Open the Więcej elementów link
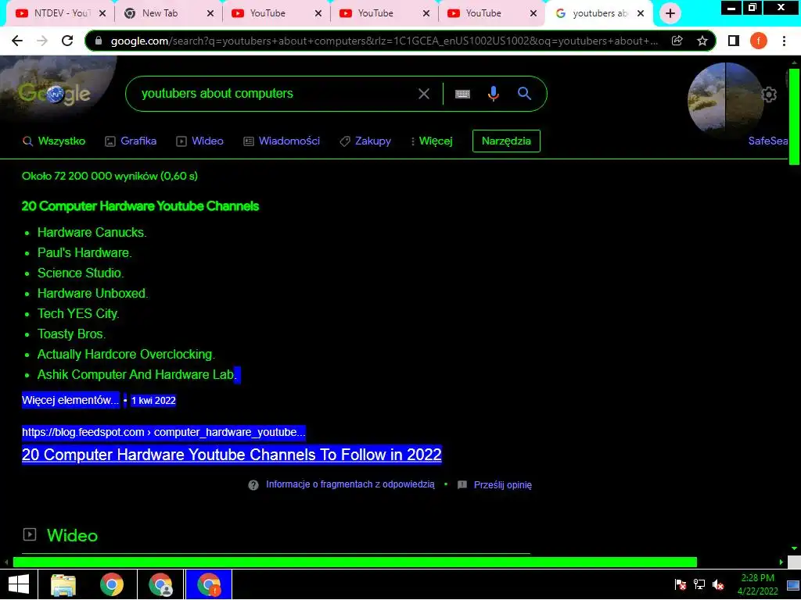Viewport: 801px width, 600px height. 70,400
